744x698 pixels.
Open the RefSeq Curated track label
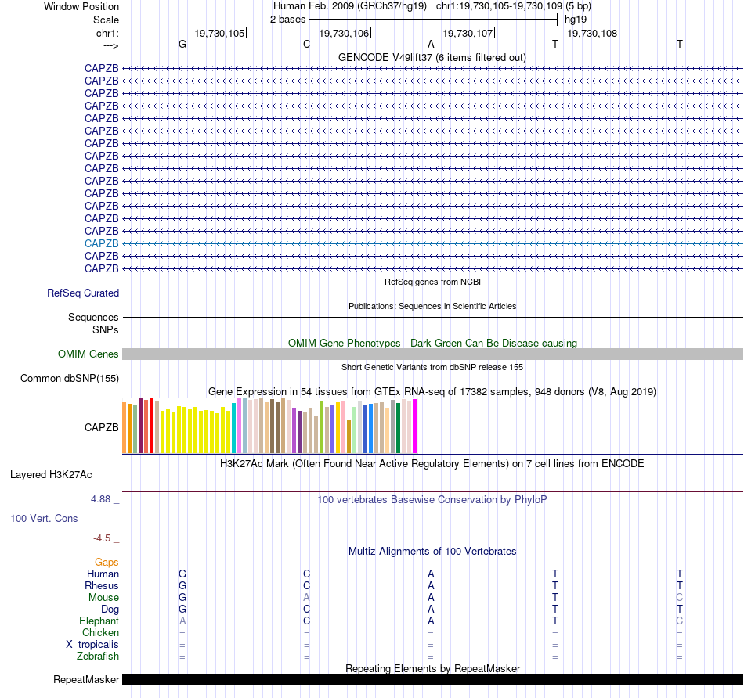tap(83, 293)
